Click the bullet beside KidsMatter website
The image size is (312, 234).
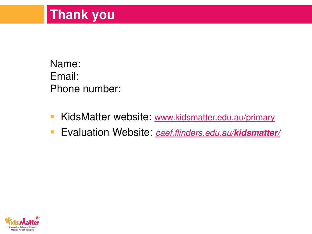[x=52, y=116]
